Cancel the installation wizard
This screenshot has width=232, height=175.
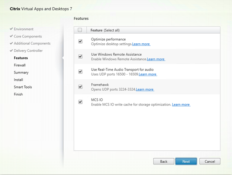[210, 161]
